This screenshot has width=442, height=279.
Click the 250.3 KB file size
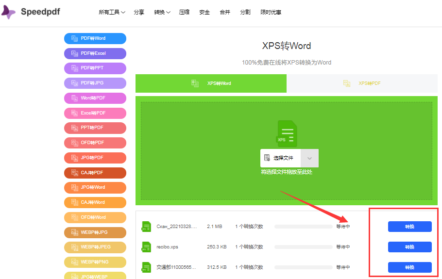pos(217,247)
